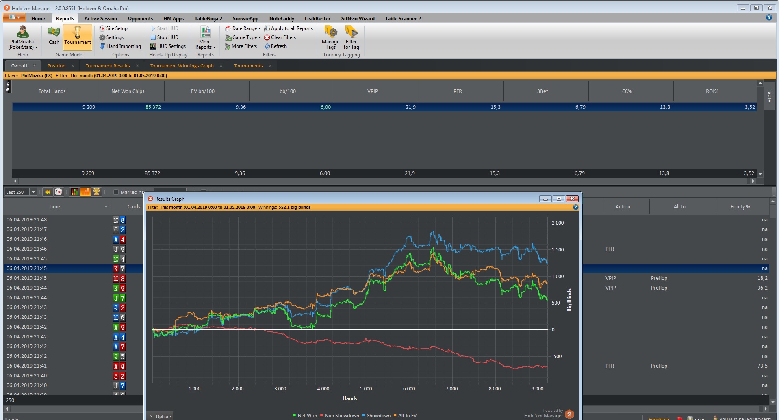Open the HM Apps tab
The height and width of the screenshot is (420, 779).
(x=174, y=18)
